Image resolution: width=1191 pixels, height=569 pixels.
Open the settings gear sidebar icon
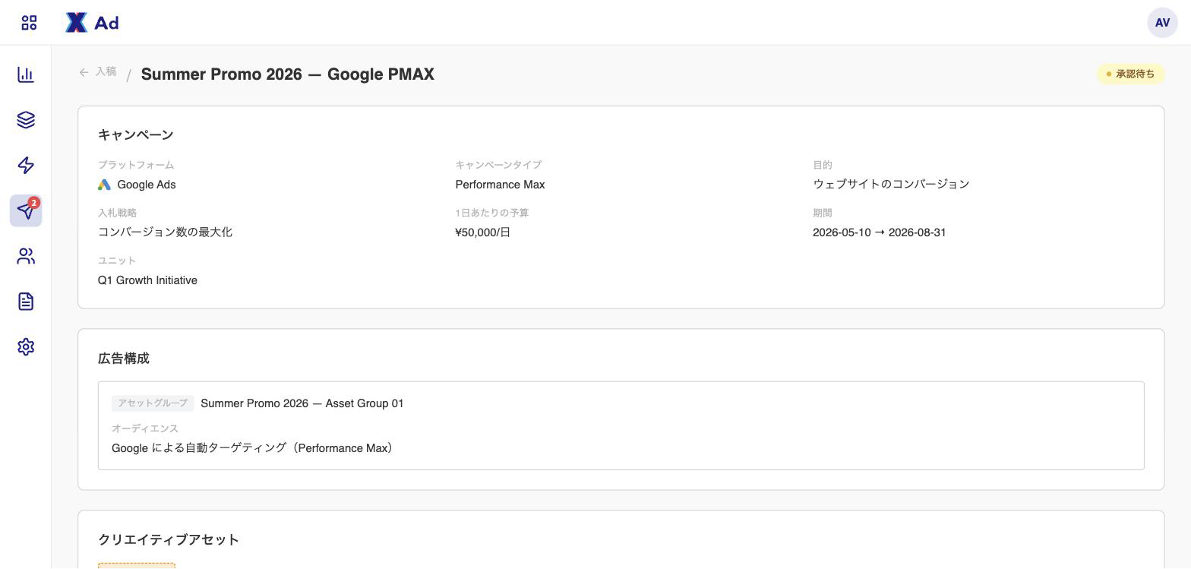[26, 346]
